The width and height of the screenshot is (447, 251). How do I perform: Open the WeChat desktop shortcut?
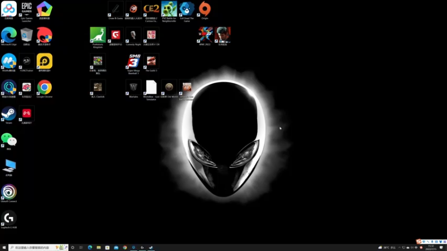(9, 141)
